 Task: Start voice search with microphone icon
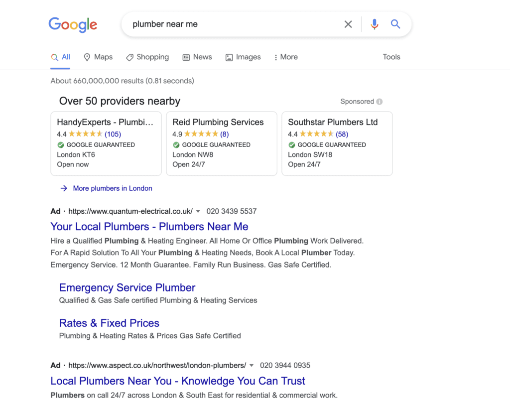coord(375,24)
